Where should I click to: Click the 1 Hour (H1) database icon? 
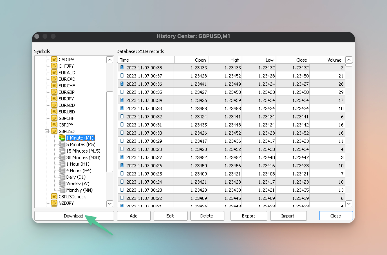(62, 164)
